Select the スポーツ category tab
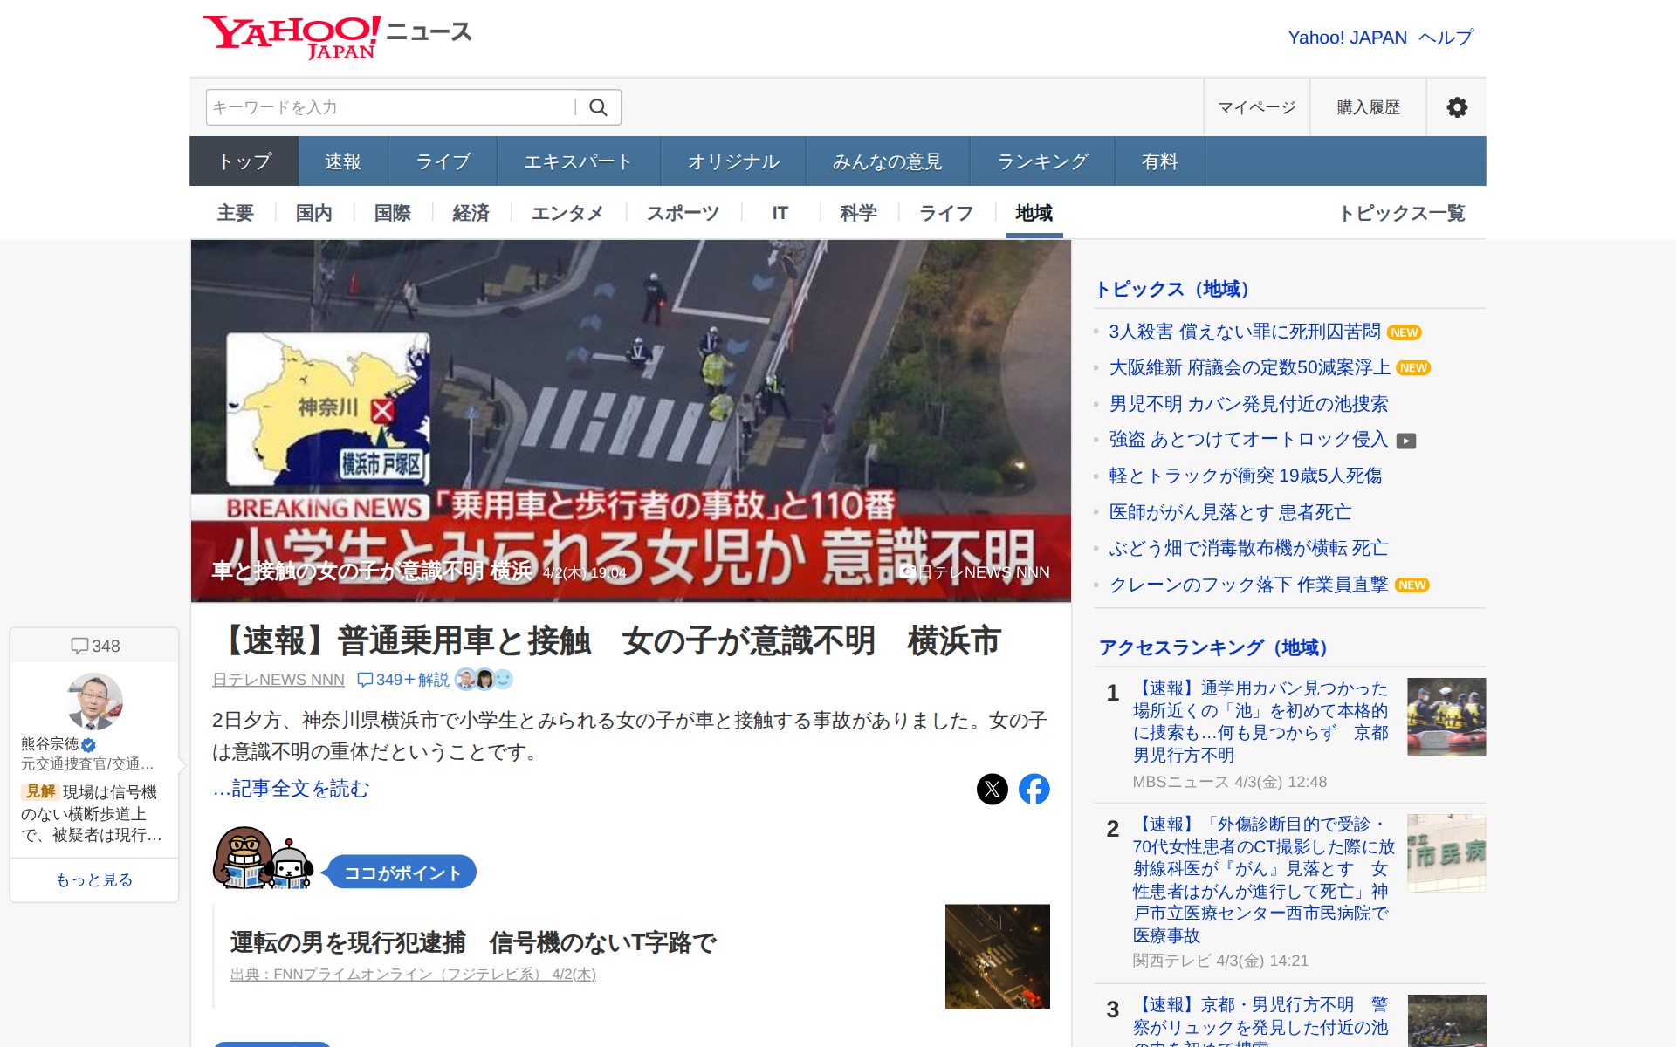 pos(683,213)
